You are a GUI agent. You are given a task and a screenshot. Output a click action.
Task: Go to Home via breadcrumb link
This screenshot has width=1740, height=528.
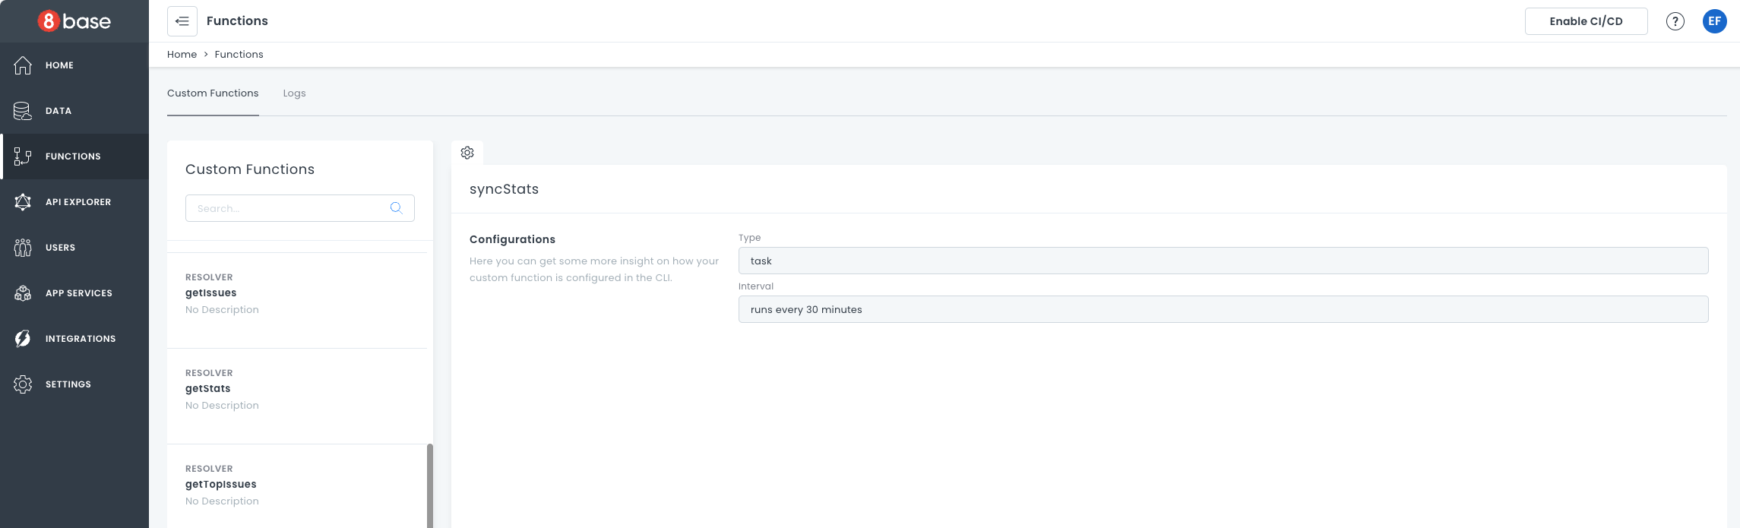point(182,55)
